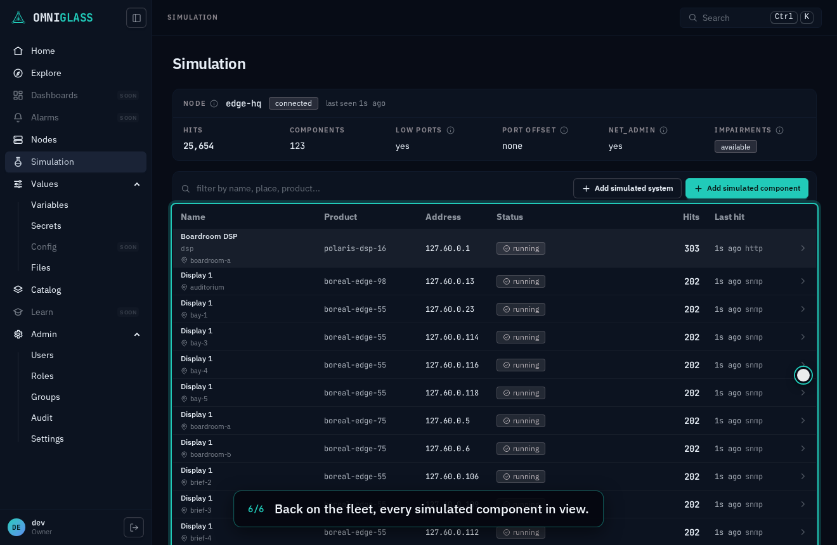
Task: Click the DE user avatar
Action: point(16,527)
